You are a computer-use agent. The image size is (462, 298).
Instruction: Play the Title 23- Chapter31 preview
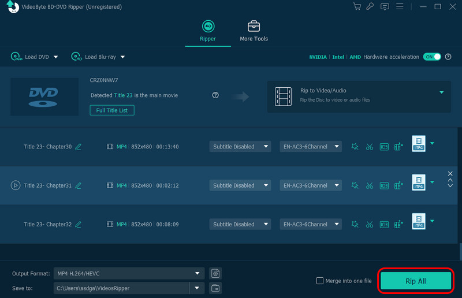[15, 185]
